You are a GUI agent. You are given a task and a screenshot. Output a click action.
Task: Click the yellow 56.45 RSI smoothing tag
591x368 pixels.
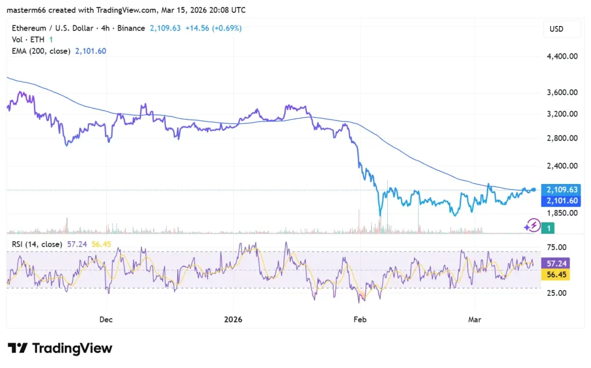click(x=556, y=275)
